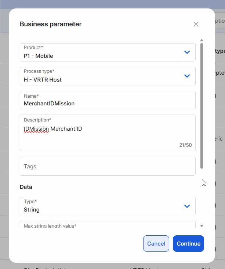The height and width of the screenshot is (269, 225).
Task: Click the Data section heading
Action: point(26,187)
